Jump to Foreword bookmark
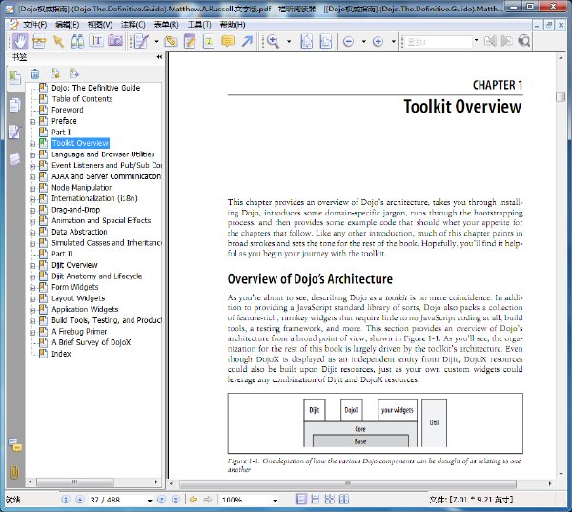This screenshot has height=512, width=572. coord(68,110)
